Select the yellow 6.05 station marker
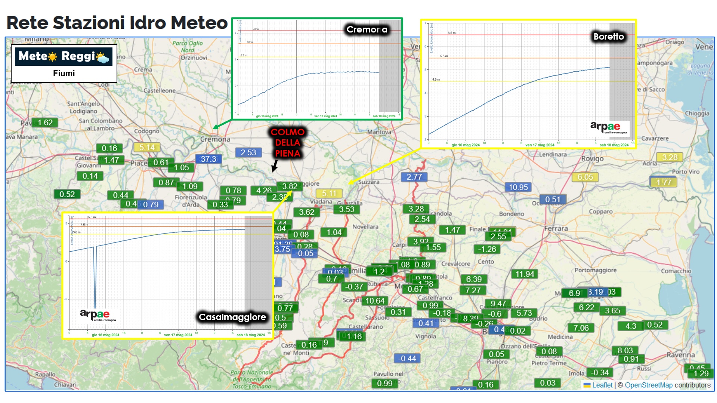This screenshot has width=717, height=403. (585, 177)
